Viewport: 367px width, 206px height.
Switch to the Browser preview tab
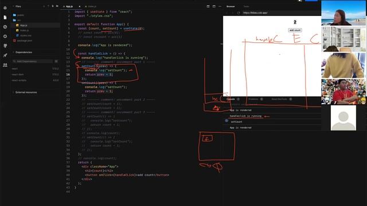pos(231,6)
